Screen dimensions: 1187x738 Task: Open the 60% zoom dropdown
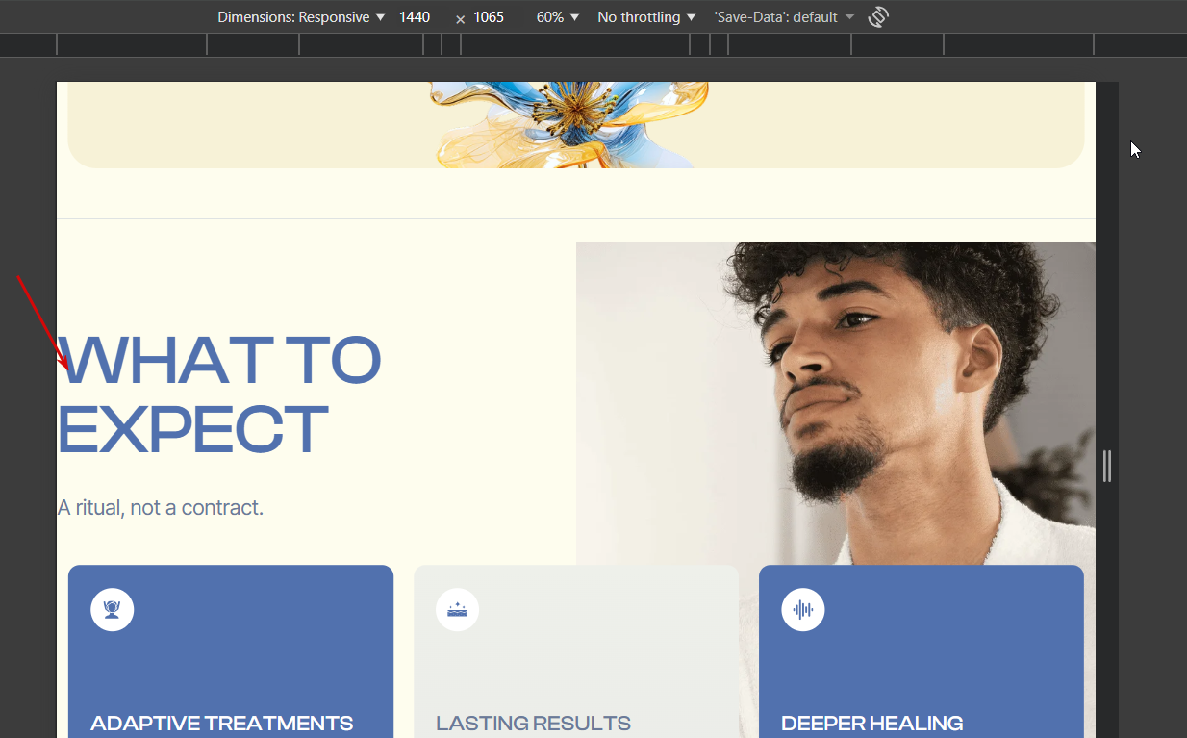click(x=558, y=17)
